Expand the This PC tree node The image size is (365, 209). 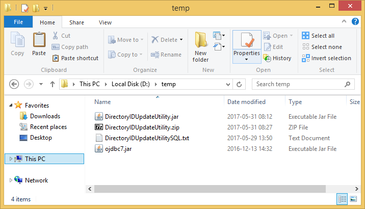click(x=11, y=159)
